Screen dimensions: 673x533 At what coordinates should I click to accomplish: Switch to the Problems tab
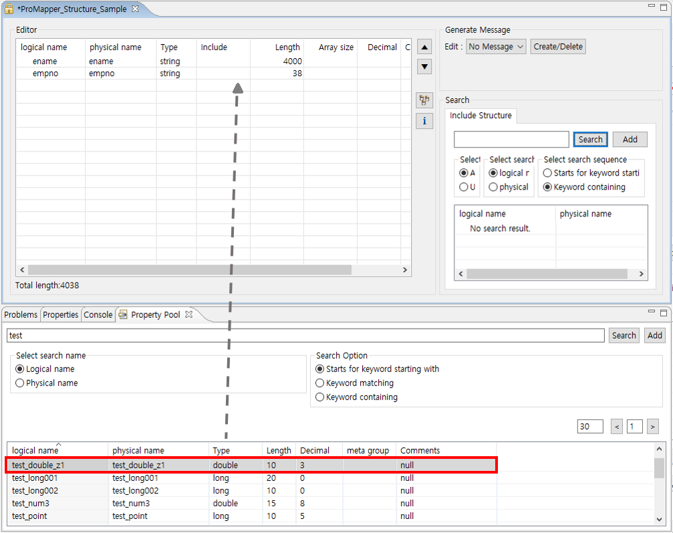pos(21,315)
